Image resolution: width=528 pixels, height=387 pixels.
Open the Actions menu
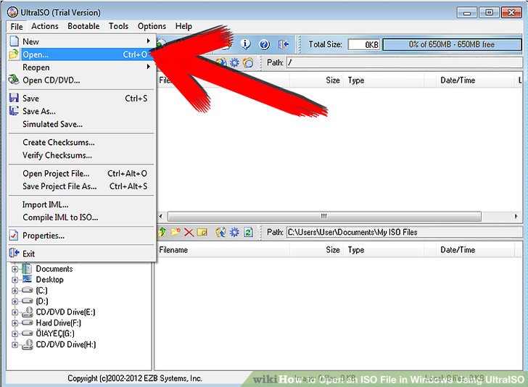(45, 26)
